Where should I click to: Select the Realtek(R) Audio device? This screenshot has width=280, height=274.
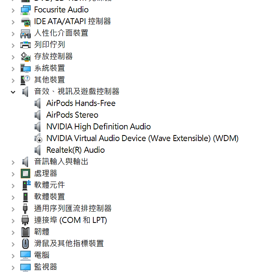click(x=75, y=150)
